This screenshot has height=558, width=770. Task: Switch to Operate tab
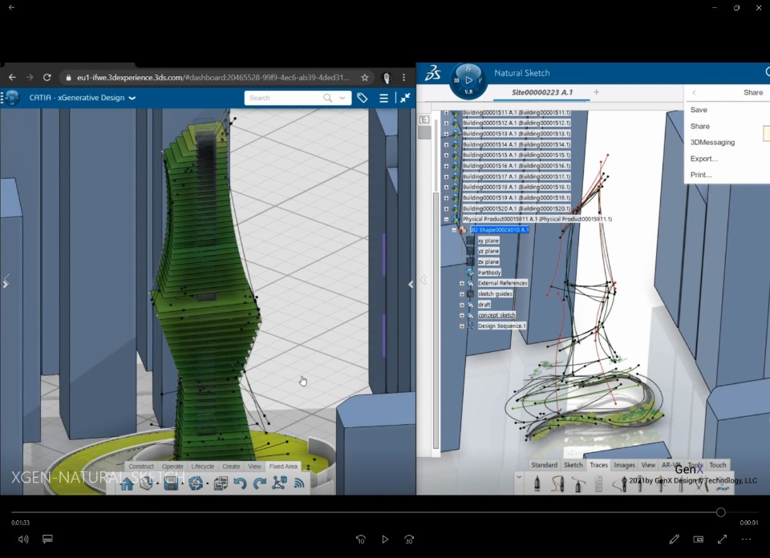coord(172,467)
